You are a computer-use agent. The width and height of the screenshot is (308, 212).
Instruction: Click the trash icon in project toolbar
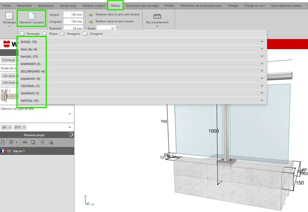(x=43, y=142)
